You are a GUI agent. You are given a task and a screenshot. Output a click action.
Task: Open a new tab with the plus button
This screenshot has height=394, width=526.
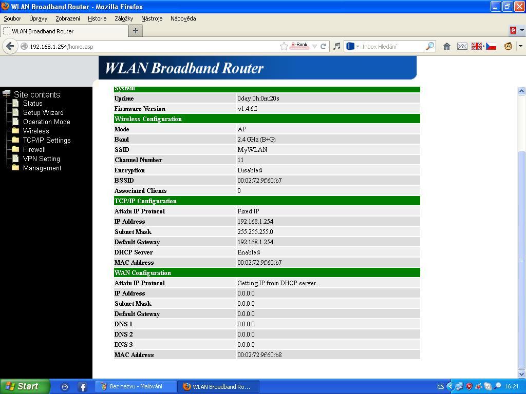coord(136,31)
